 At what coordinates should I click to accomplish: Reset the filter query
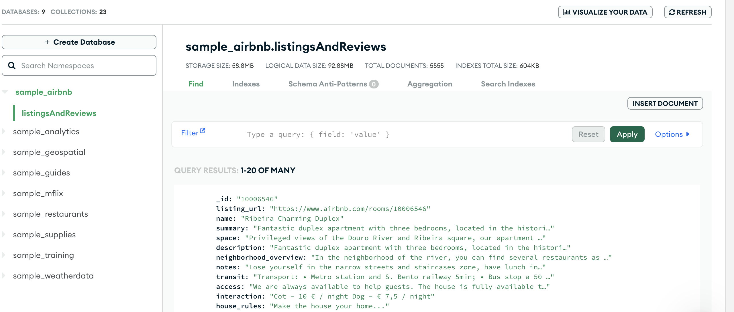(x=588, y=134)
